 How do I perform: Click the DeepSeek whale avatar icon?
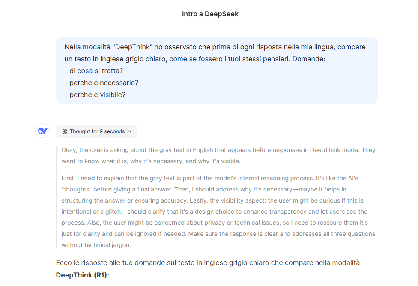coord(42,131)
